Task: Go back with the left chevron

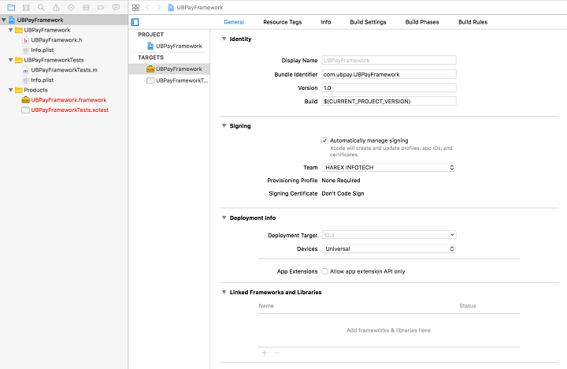Action: tap(147, 7)
